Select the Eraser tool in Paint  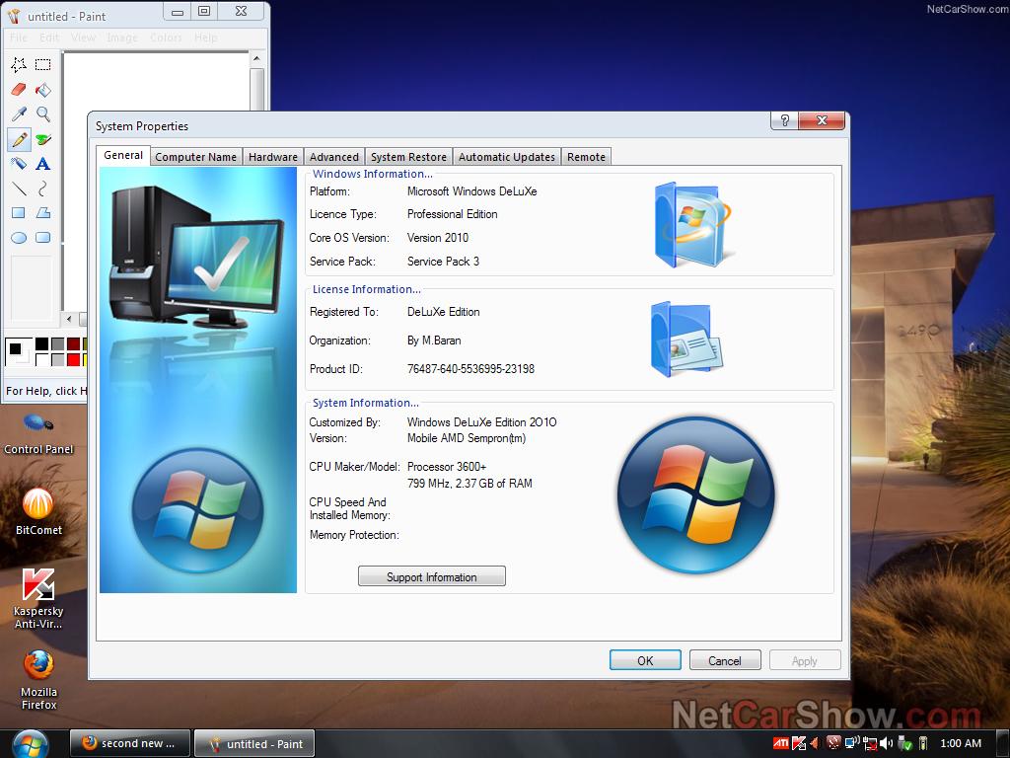click(19, 90)
